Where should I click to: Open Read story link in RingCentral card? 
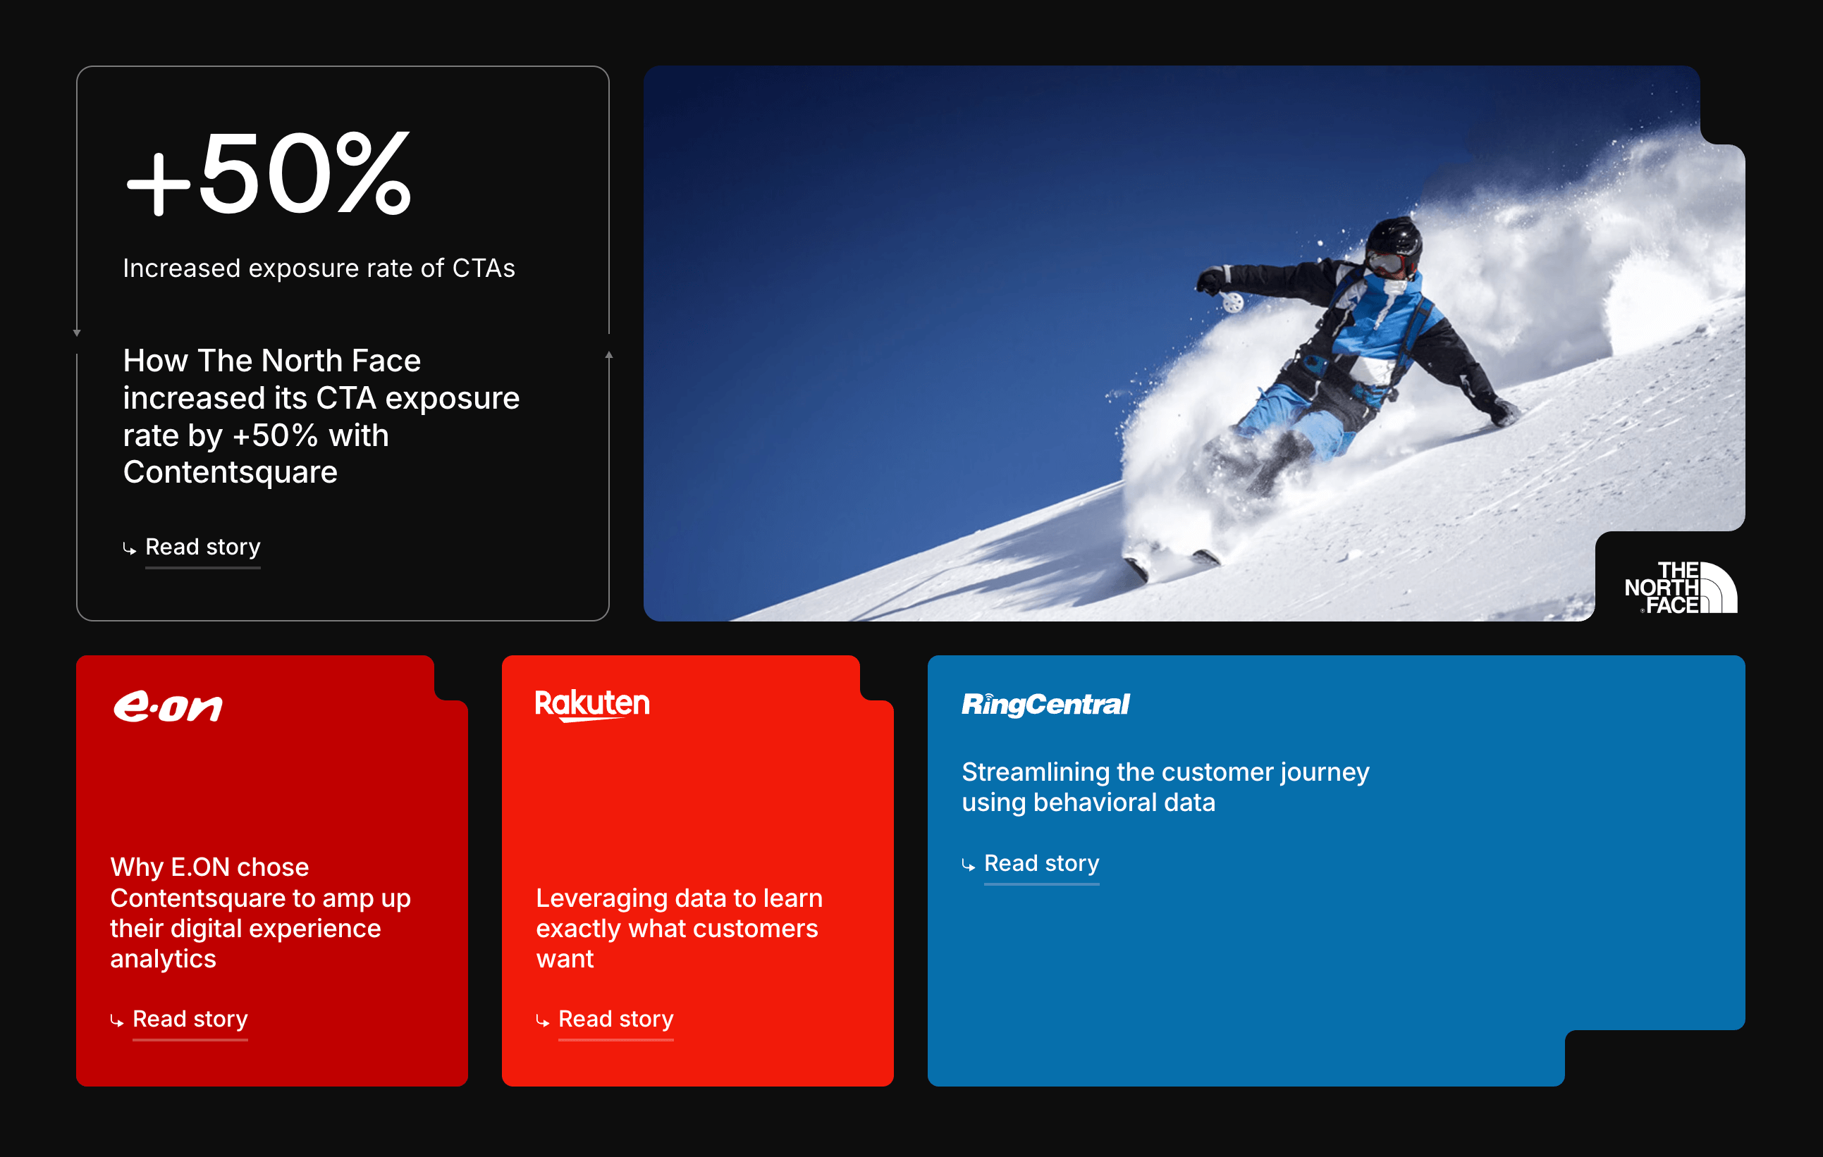pos(1041,862)
